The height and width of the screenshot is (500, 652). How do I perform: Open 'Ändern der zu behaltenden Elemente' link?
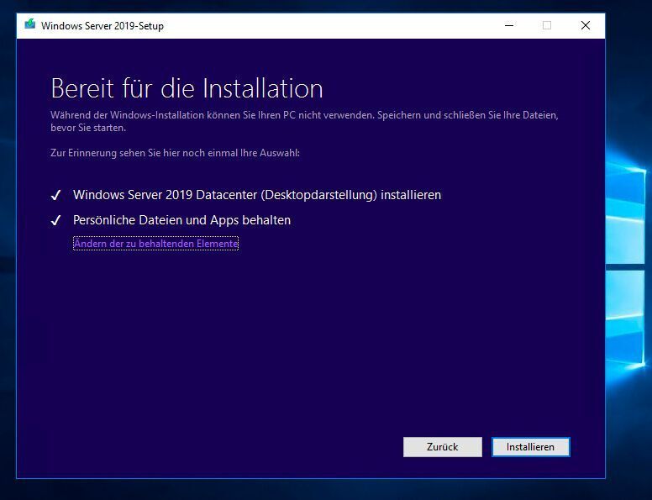(x=156, y=244)
